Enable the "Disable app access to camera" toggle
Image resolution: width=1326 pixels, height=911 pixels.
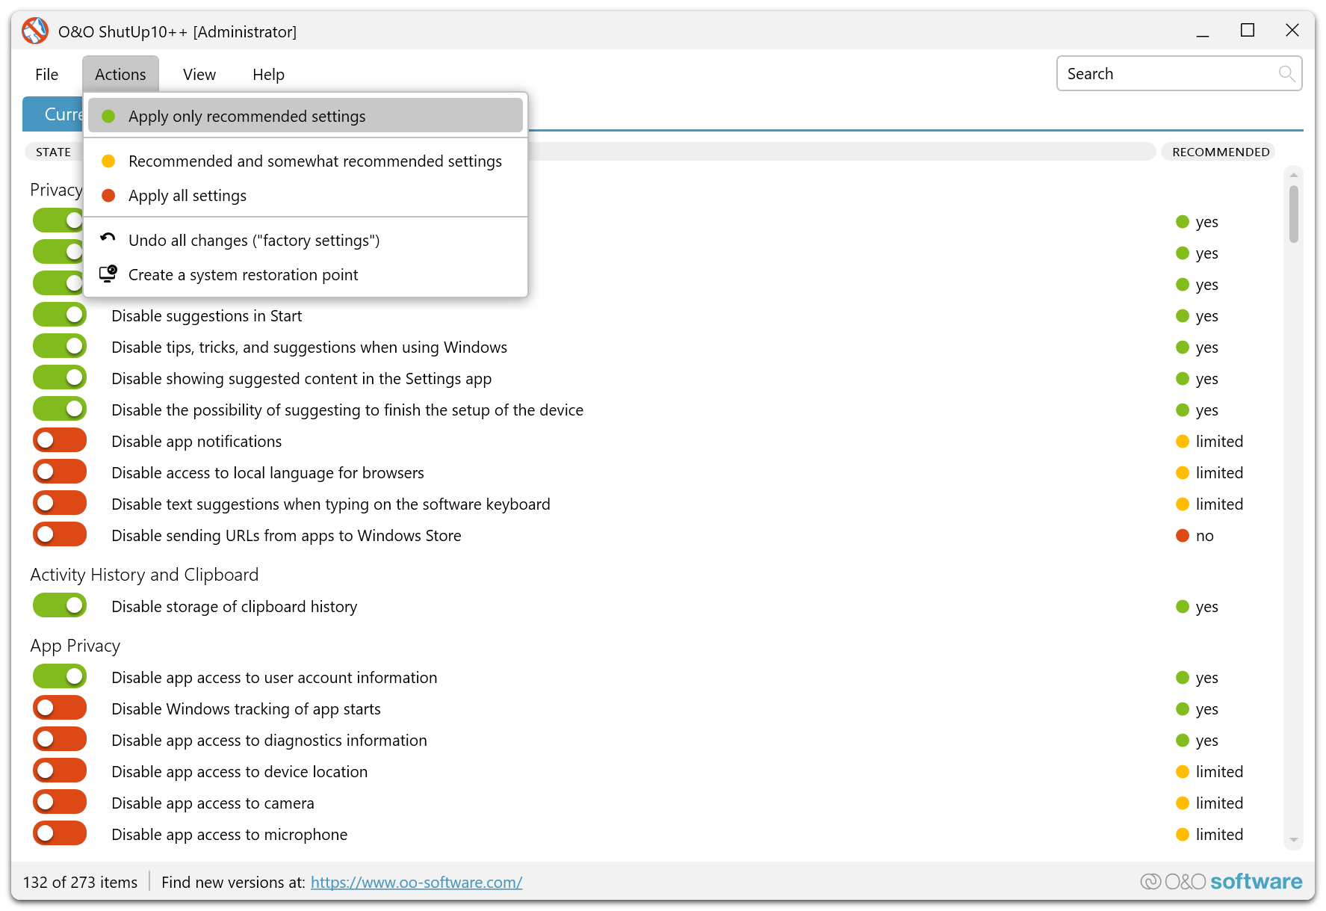(x=59, y=801)
